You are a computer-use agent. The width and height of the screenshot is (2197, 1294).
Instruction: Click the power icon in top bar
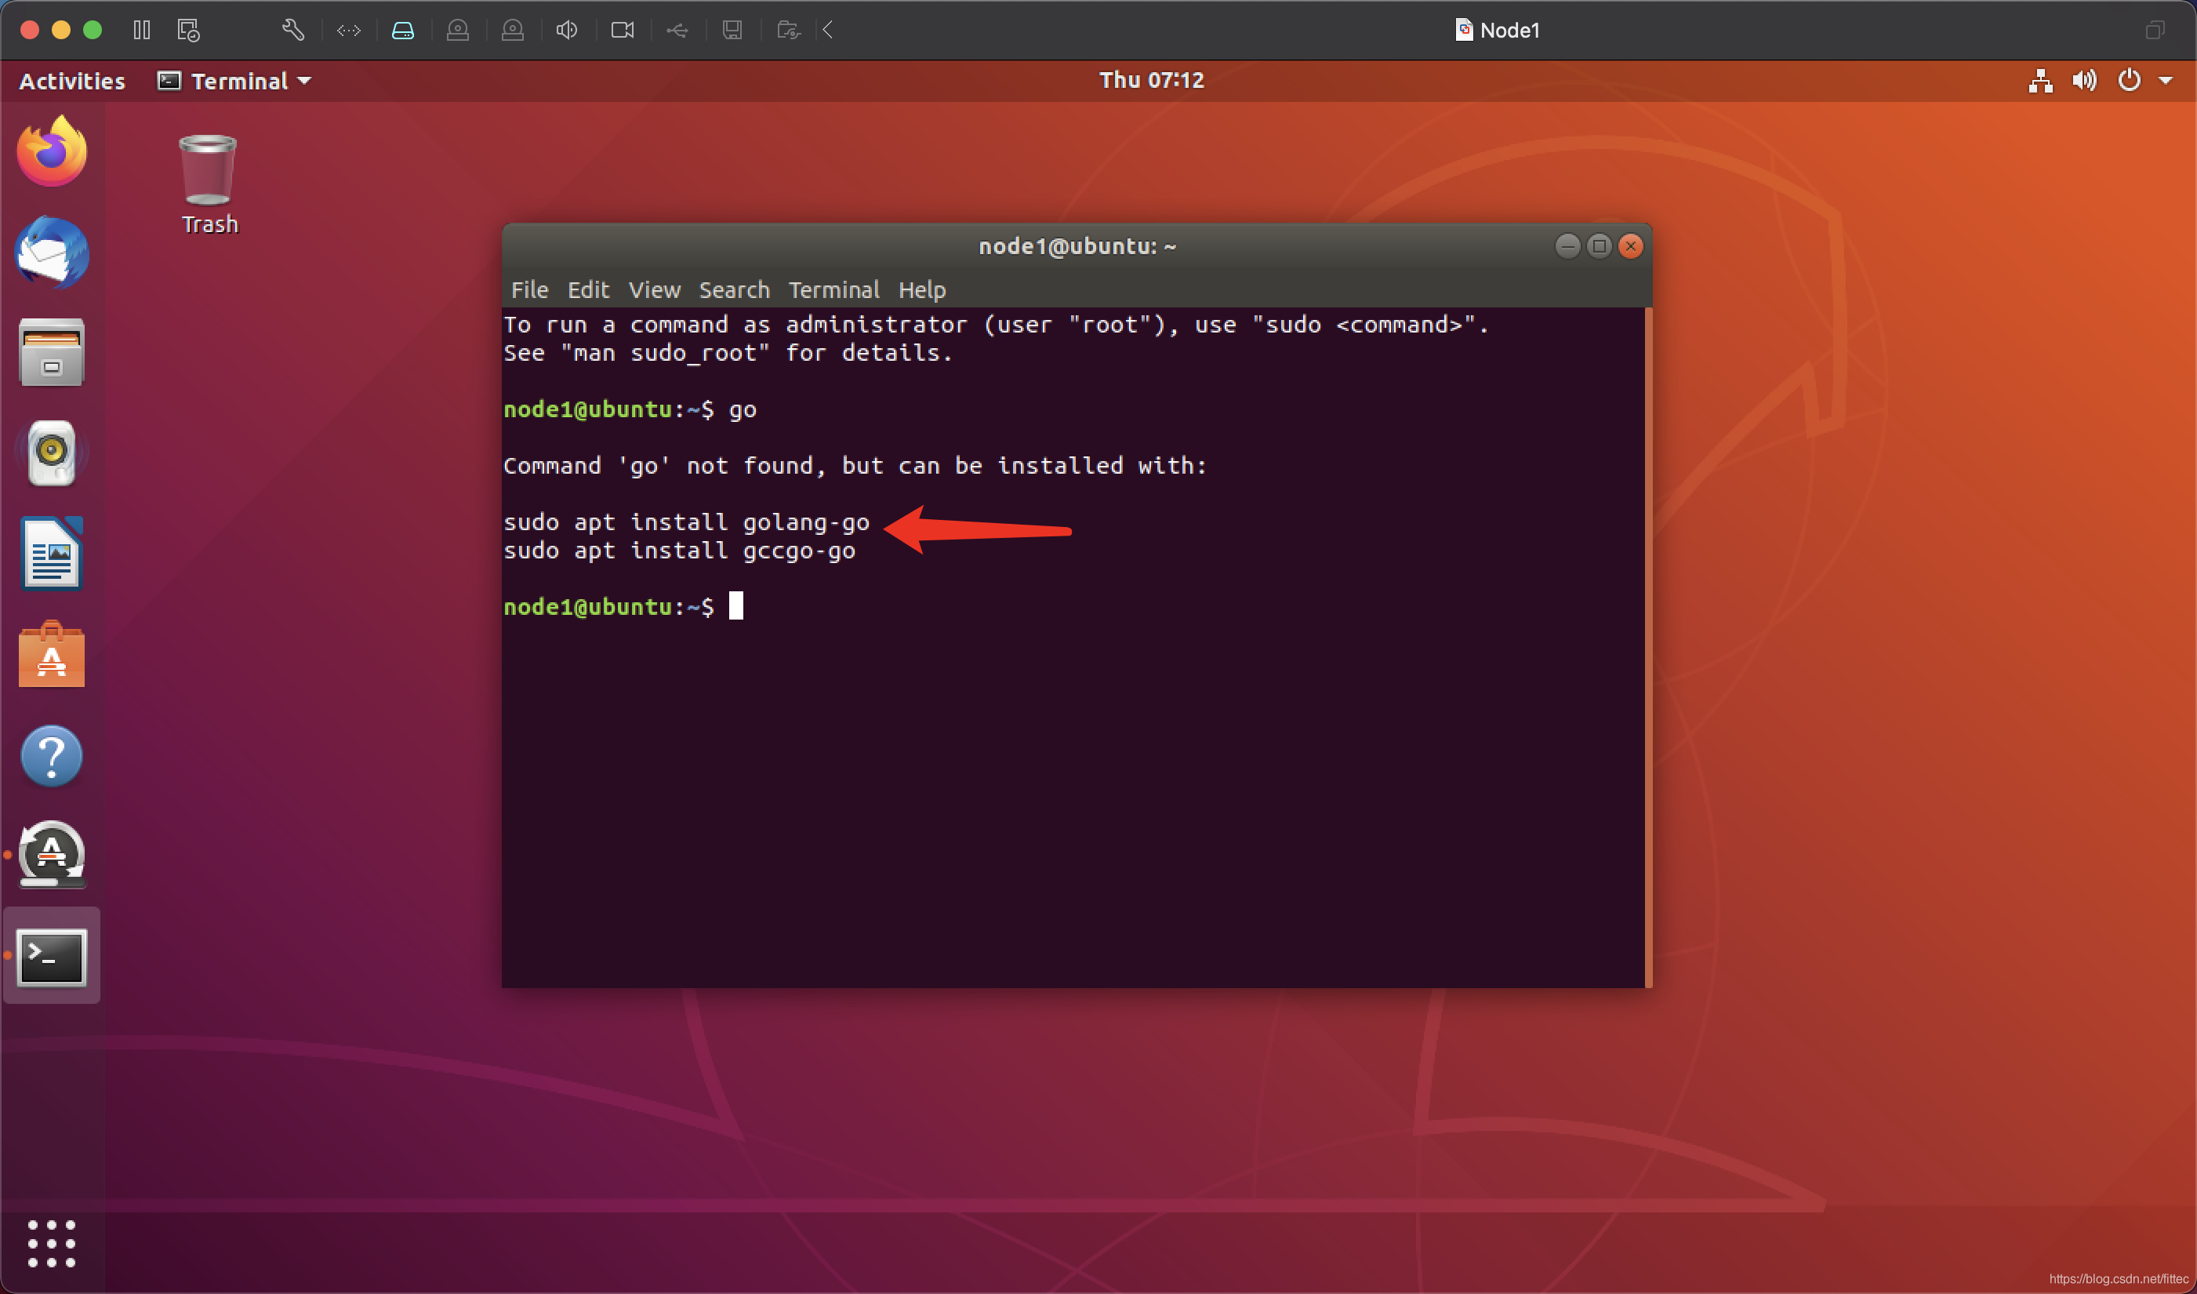[2129, 80]
